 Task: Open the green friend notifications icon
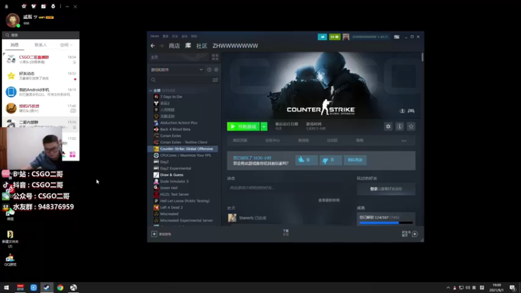pyautogui.click(x=335, y=37)
